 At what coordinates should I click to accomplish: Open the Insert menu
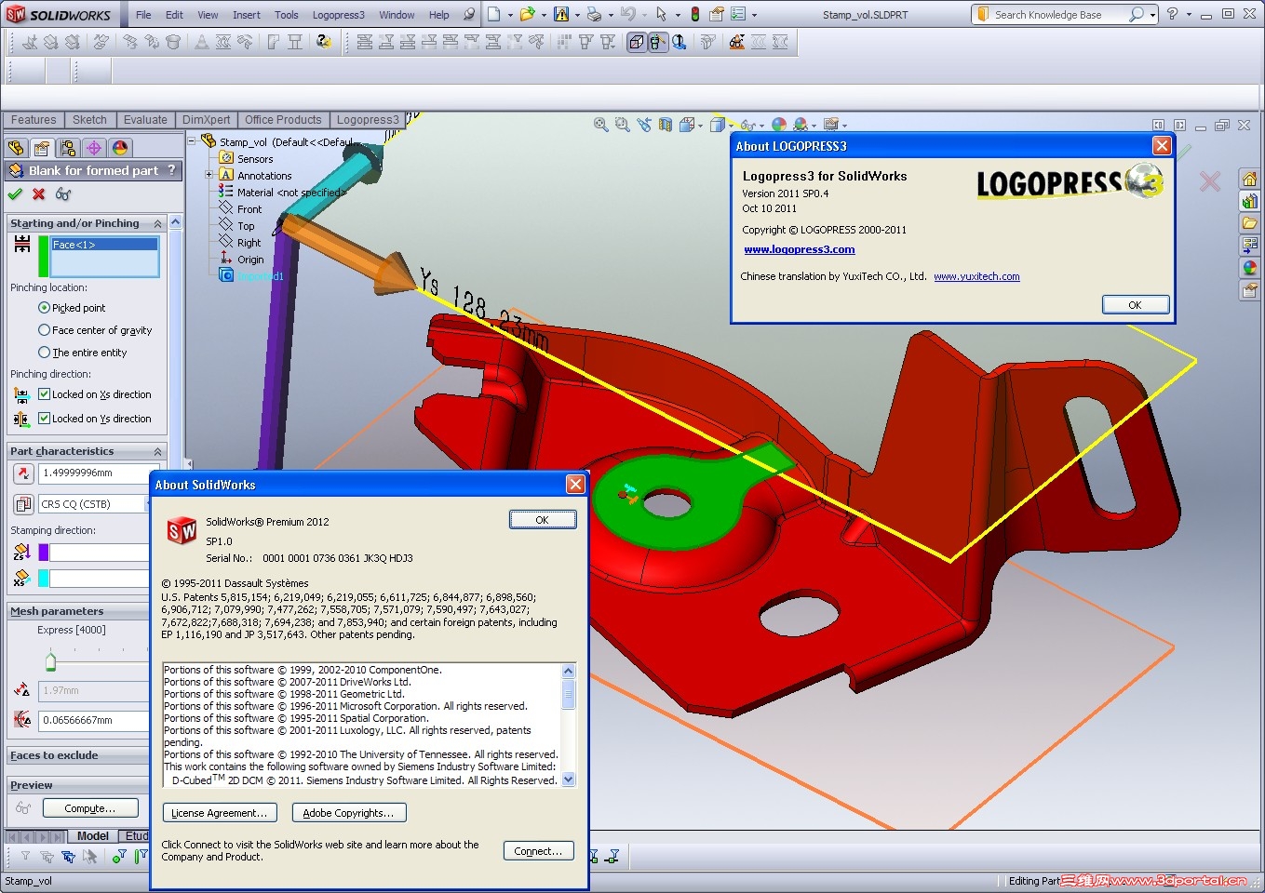pyautogui.click(x=247, y=15)
